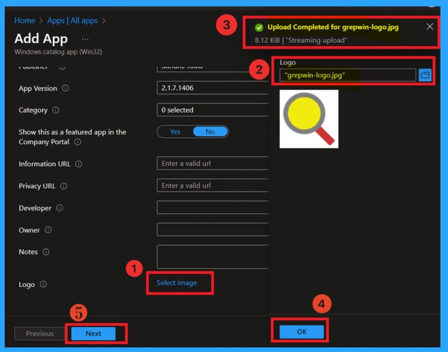Click the Previous button

(40, 333)
